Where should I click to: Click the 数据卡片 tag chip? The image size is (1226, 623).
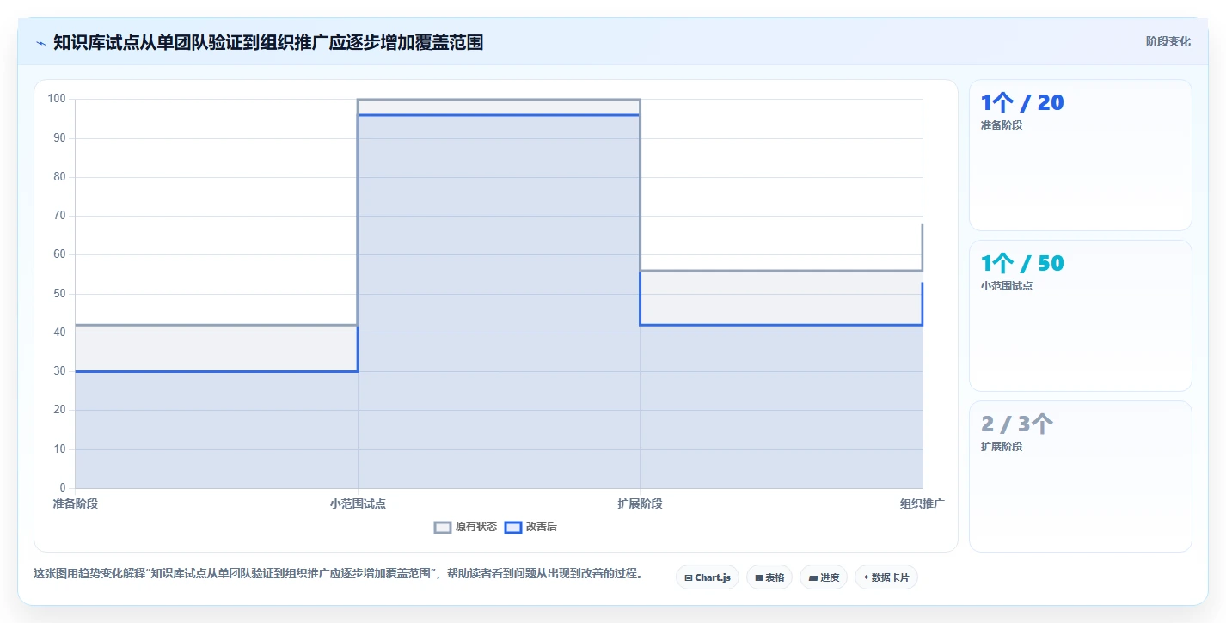tap(886, 577)
